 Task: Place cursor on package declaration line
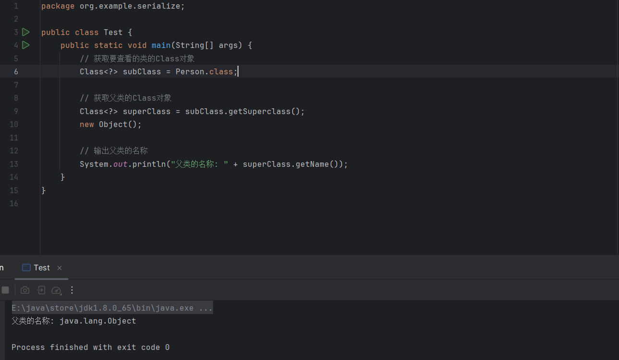(113, 6)
